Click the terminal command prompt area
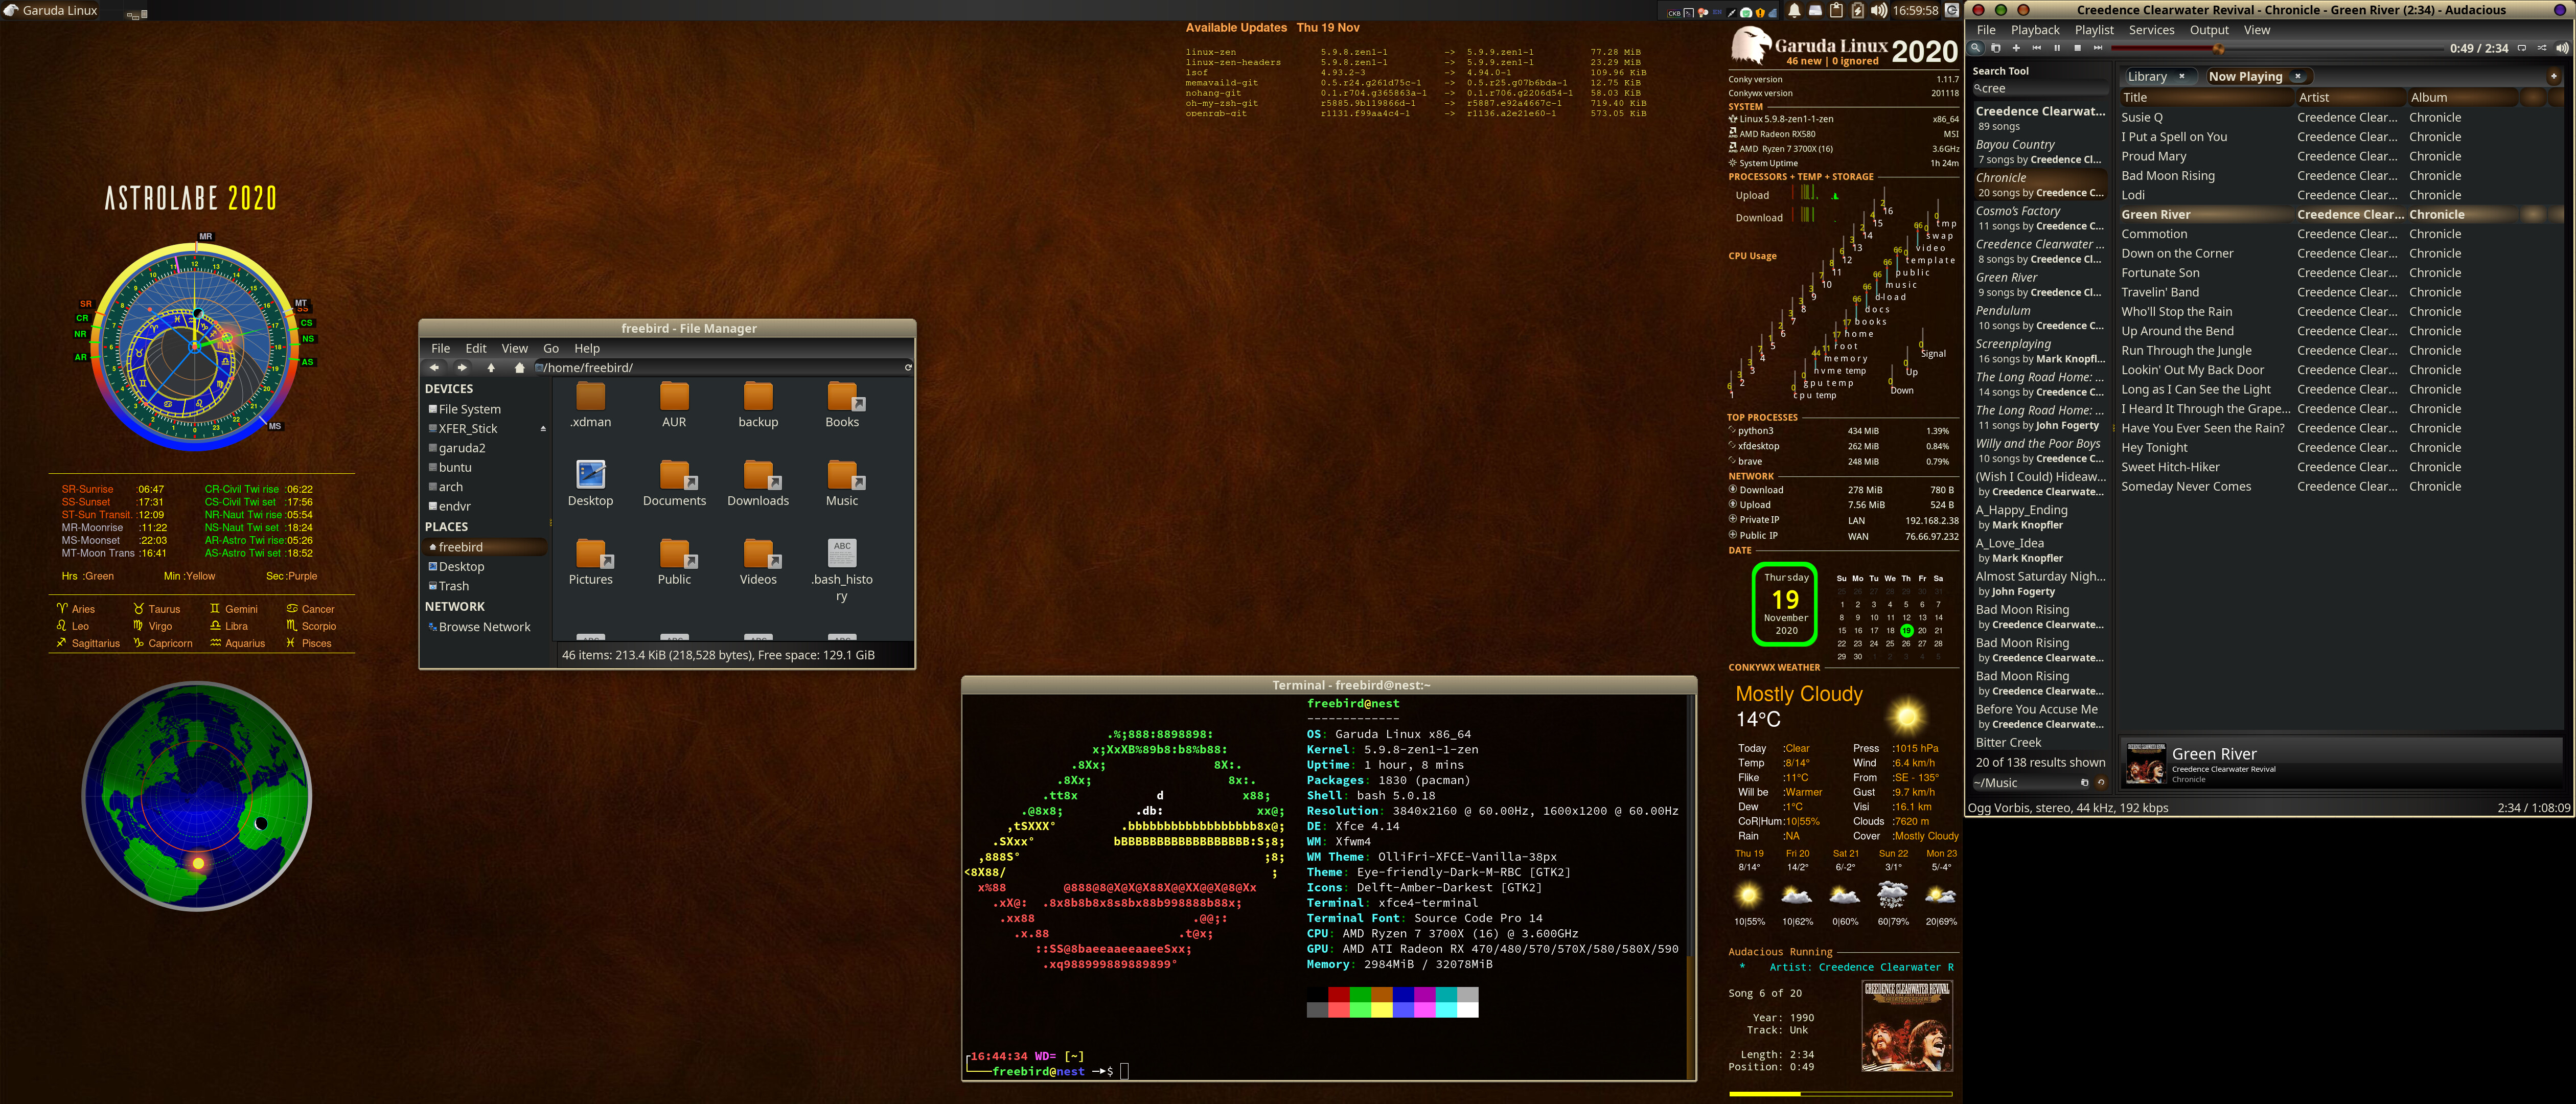Image resolution: width=2576 pixels, height=1104 pixels. click(1125, 1071)
